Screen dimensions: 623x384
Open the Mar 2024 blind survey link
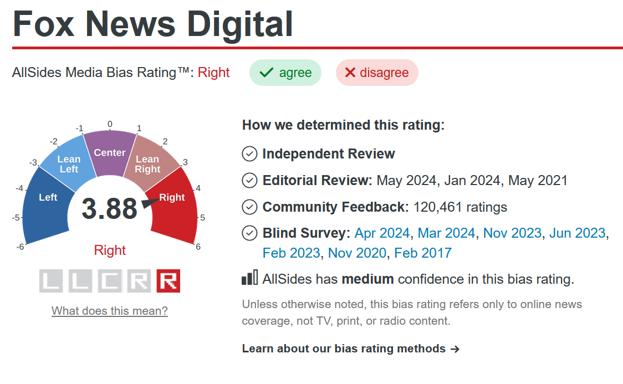pos(446,233)
